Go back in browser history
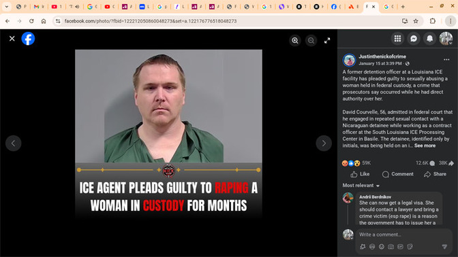The width and height of the screenshot is (458, 257). click(x=7, y=21)
